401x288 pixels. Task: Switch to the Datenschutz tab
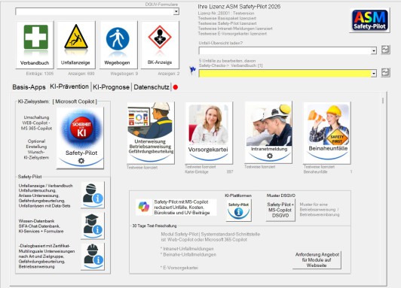click(x=152, y=87)
